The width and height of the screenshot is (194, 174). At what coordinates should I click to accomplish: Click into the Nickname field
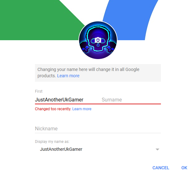point(98,128)
